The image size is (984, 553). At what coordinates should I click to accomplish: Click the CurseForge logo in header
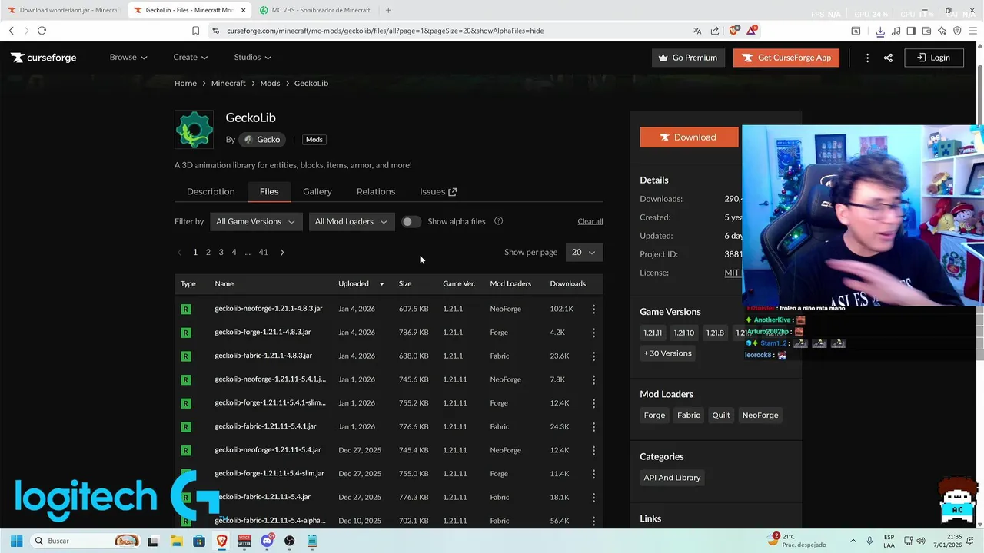[44, 58]
